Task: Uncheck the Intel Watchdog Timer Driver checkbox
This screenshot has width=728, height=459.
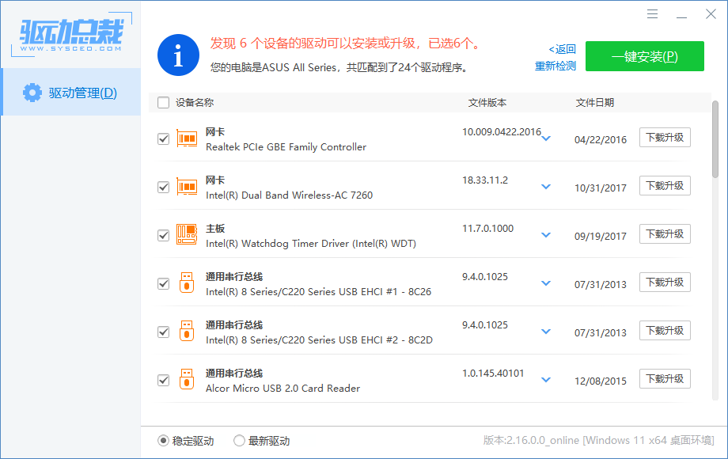Action: click(x=164, y=235)
